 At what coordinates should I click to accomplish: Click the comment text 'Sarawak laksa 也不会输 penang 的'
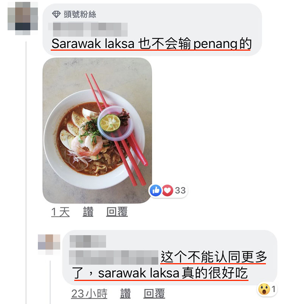pyautogui.click(x=151, y=44)
